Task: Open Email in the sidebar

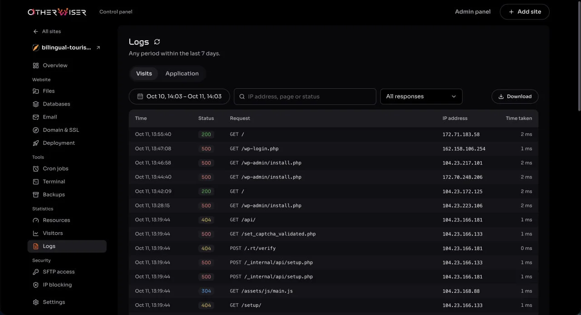Action: (x=67, y=117)
